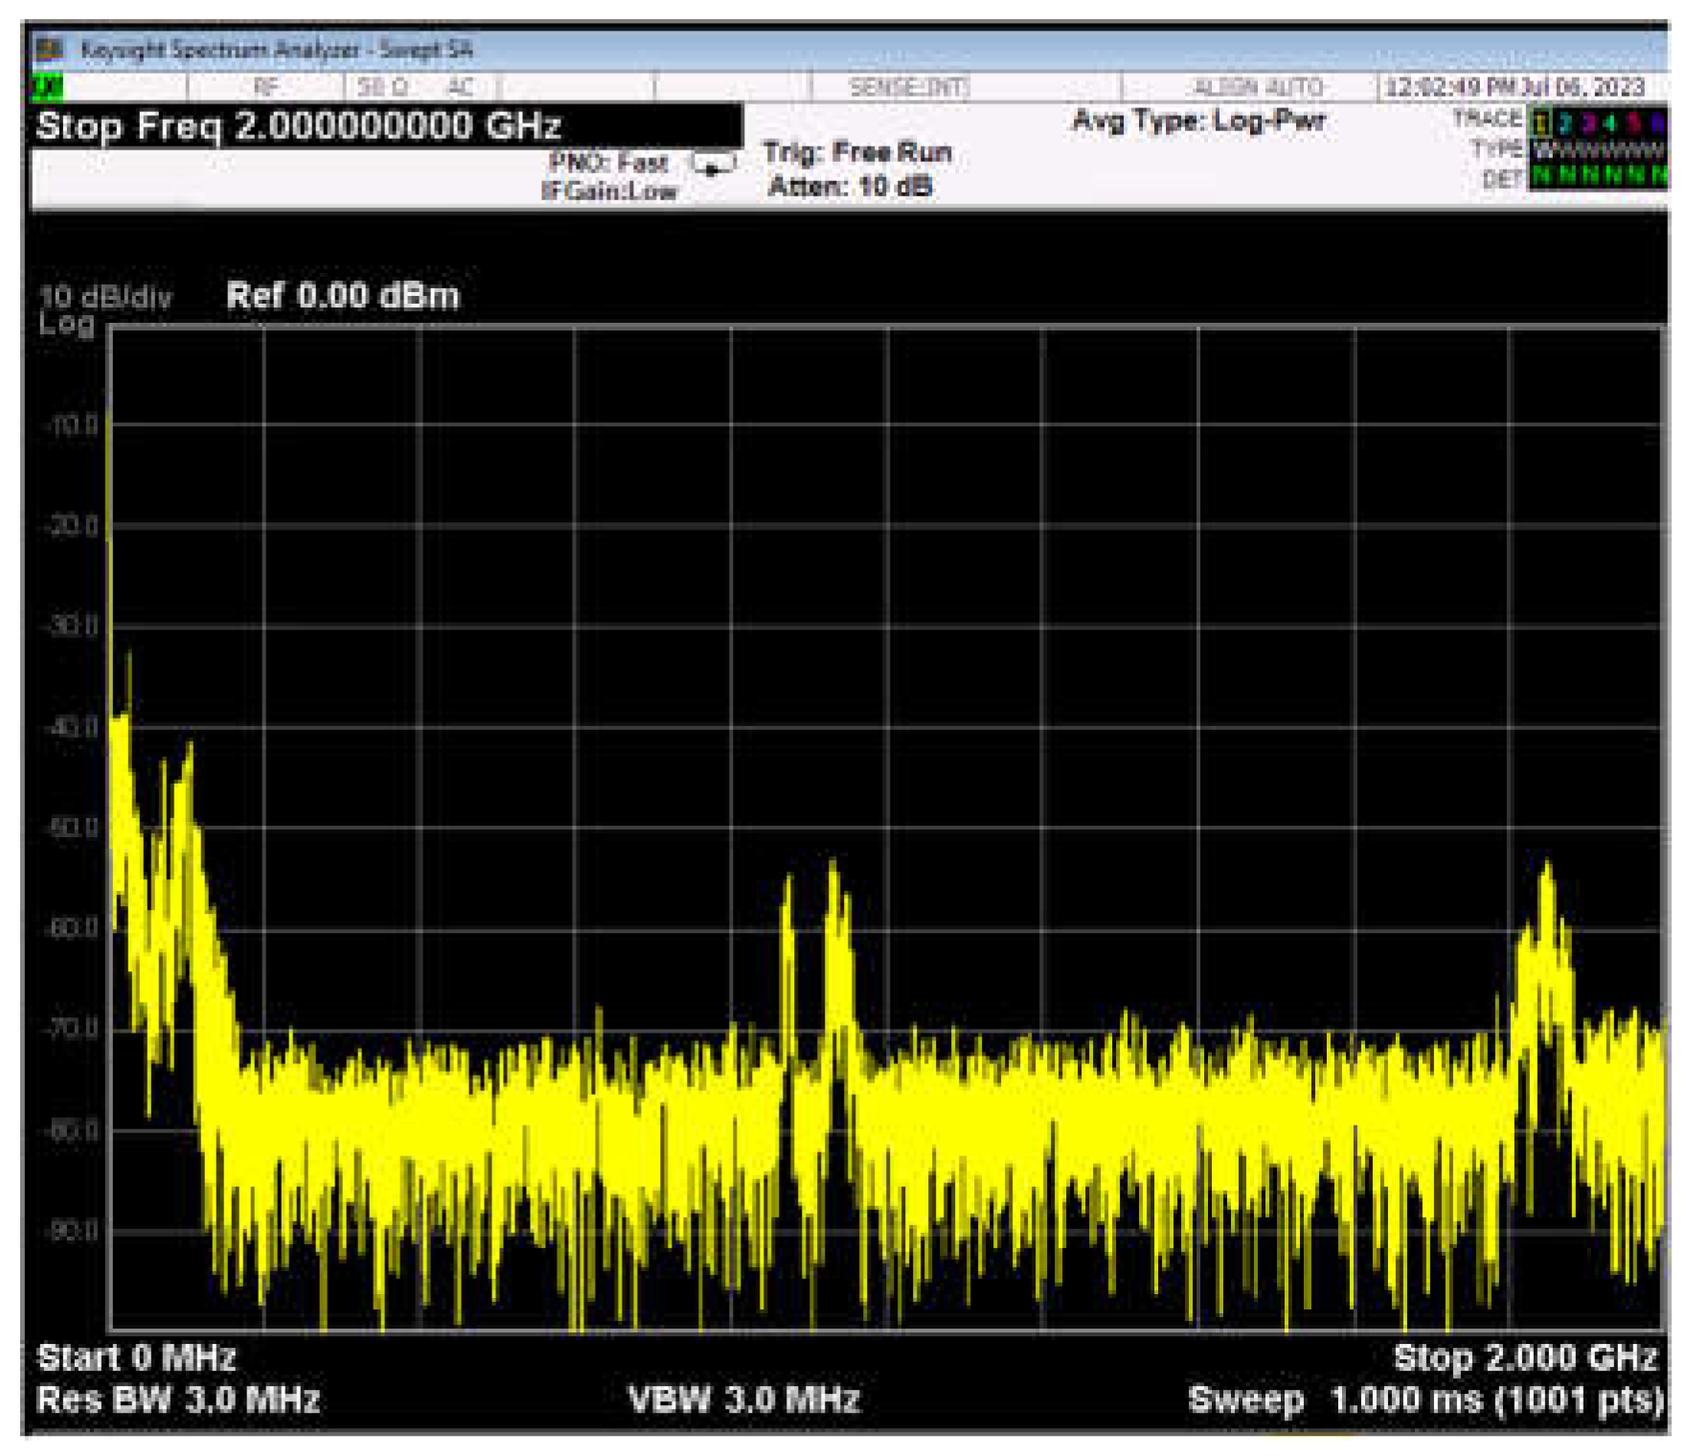Click the 10 dB/div scale label
The image size is (1686, 1456).
coord(105,297)
